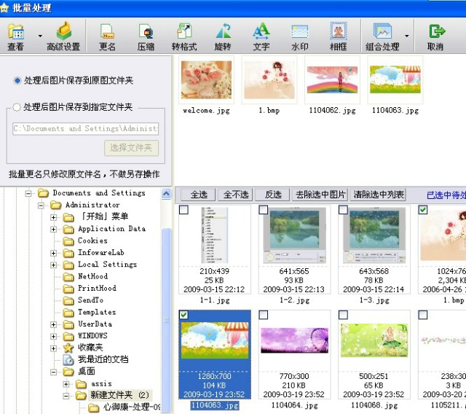Screen dimensions: 466x414
Task: Select the welcome.jpg selected thumbnail
Action: [x=206, y=79]
